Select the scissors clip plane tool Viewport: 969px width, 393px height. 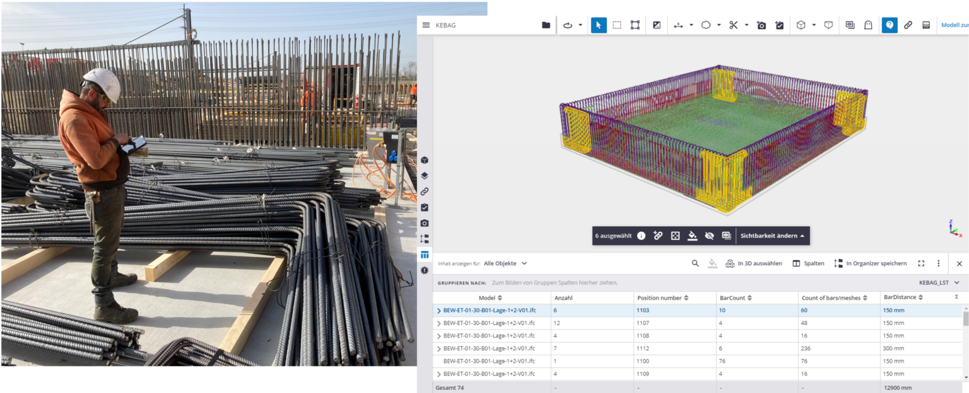tap(734, 25)
